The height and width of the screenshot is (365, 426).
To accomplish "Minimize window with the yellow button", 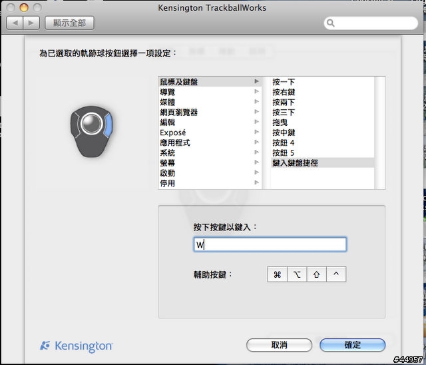I will tap(24, 7).
